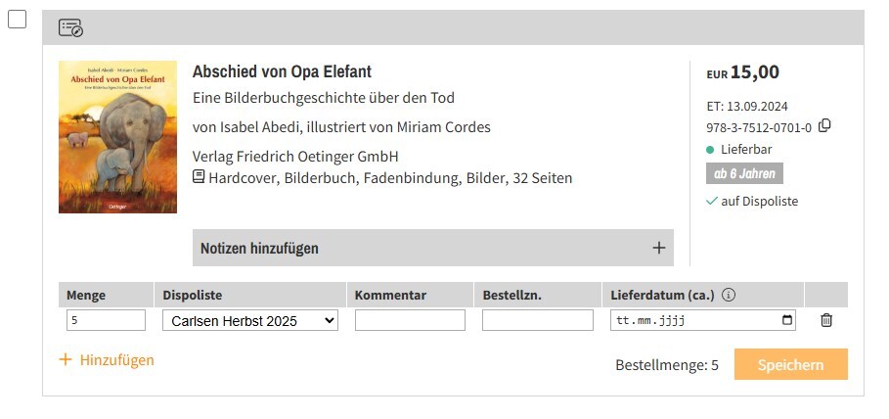Click the ab 6 Jahren age badge

744,174
